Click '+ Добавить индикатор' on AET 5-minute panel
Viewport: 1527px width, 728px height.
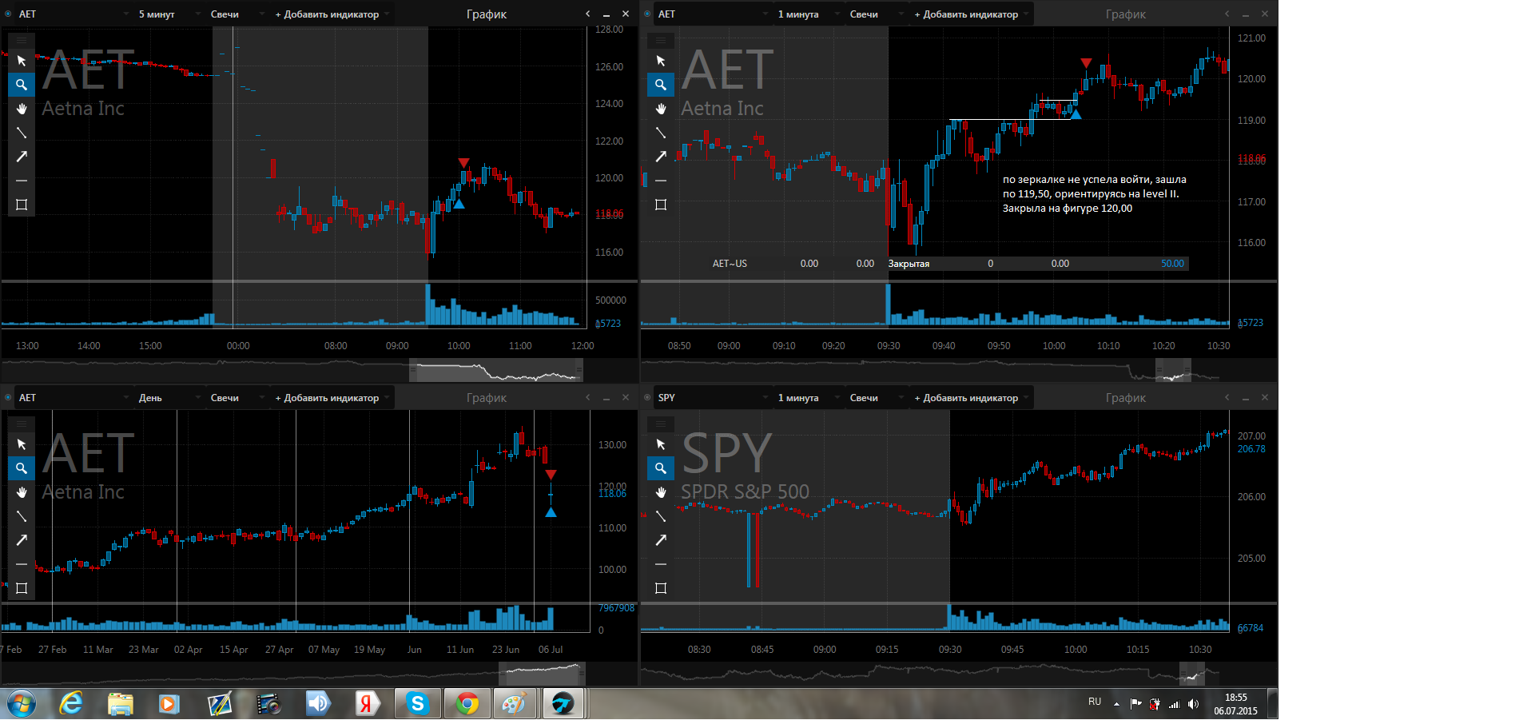pyautogui.click(x=332, y=14)
